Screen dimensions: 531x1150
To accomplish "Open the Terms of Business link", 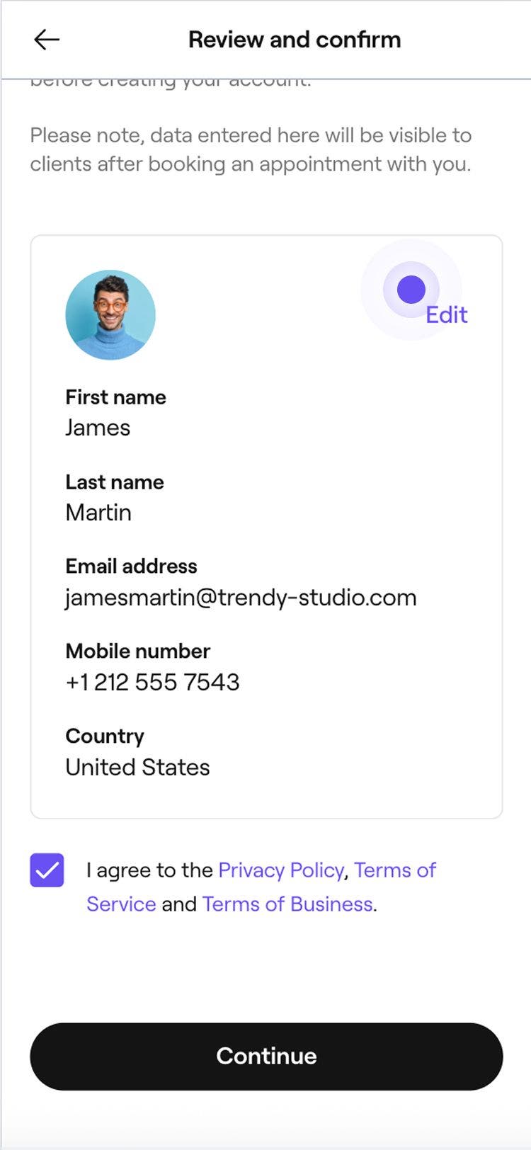I will 287,904.
